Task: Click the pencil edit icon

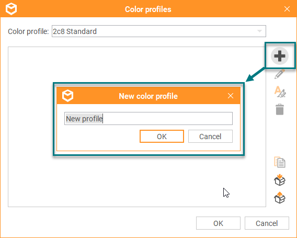Action: click(280, 74)
